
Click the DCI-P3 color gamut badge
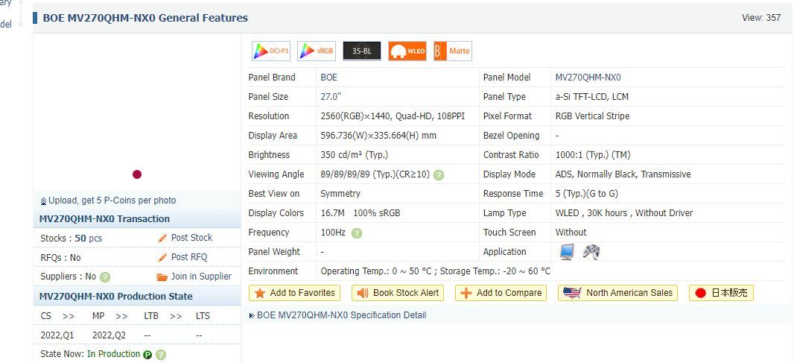271,51
